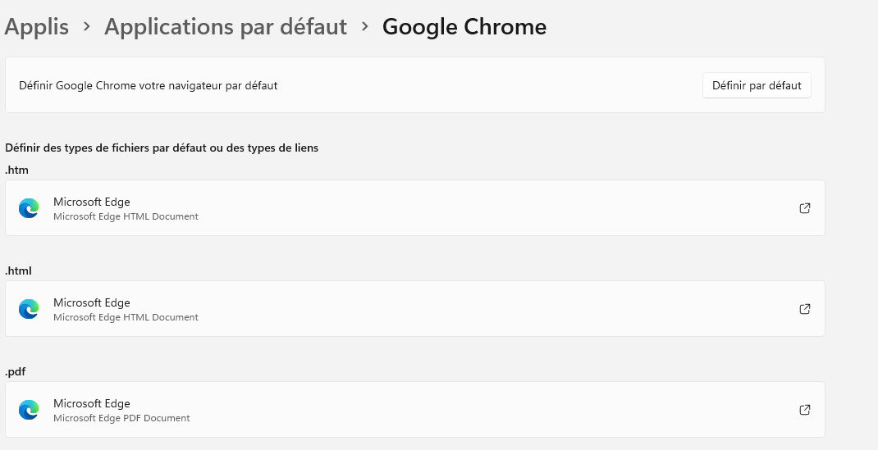Click the Edge icon in the .html row
Image resolution: width=878 pixels, height=450 pixels.
click(29, 309)
